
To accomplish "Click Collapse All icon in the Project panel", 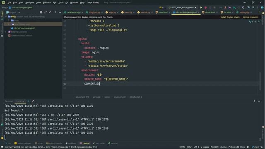I will click(x=50, y=12).
